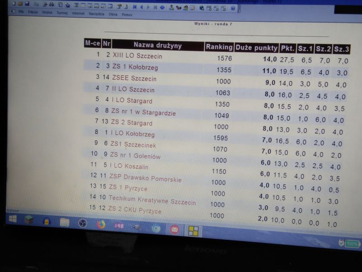Click the Save floppy disk icon
This screenshot has width=362, height=272.
[x=27, y=4]
